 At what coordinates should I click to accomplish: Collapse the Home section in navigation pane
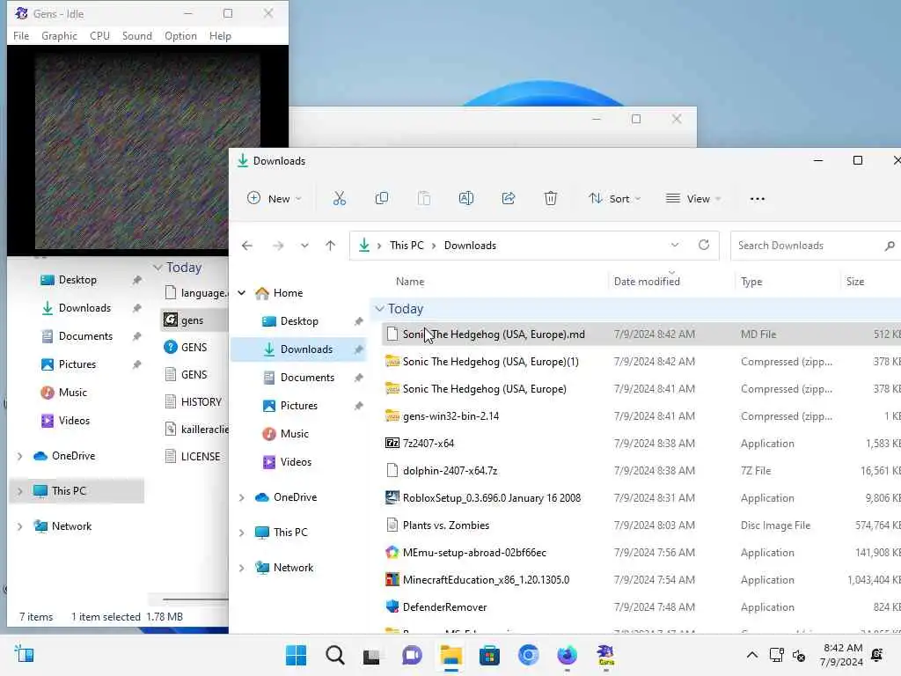tap(242, 293)
